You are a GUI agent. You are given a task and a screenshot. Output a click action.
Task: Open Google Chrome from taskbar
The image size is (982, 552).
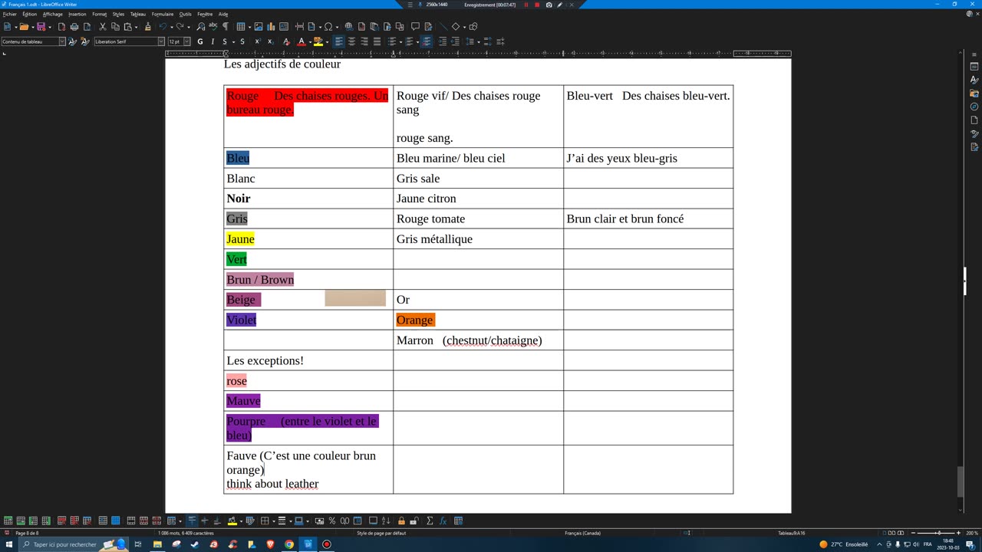(x=288, y=544)
